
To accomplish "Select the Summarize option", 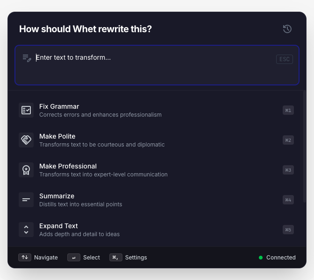I will (x=156, y=200).
